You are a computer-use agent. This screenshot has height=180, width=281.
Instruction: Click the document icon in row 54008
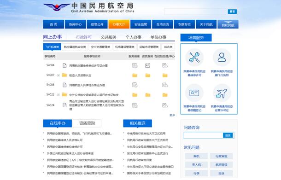pos(64,85)
